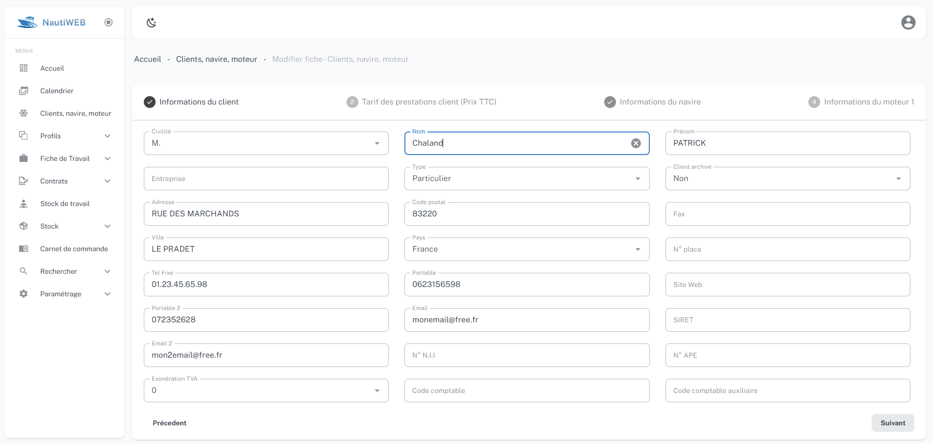This screenshot has height=444, width=933.
Task: Open the Type dropdown showing Particulier
Action: tap(527, 179)
